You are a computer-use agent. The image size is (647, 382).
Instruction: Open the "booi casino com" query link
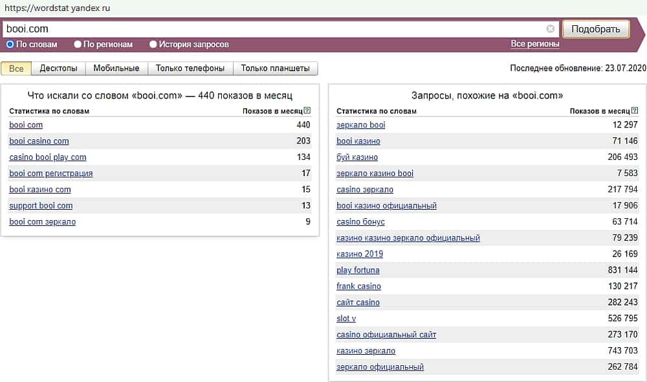click(x=39, y=141)
